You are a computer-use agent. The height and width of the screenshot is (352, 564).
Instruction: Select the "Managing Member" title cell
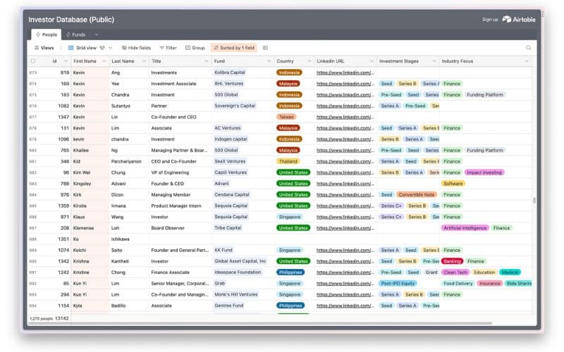(180, 195)
